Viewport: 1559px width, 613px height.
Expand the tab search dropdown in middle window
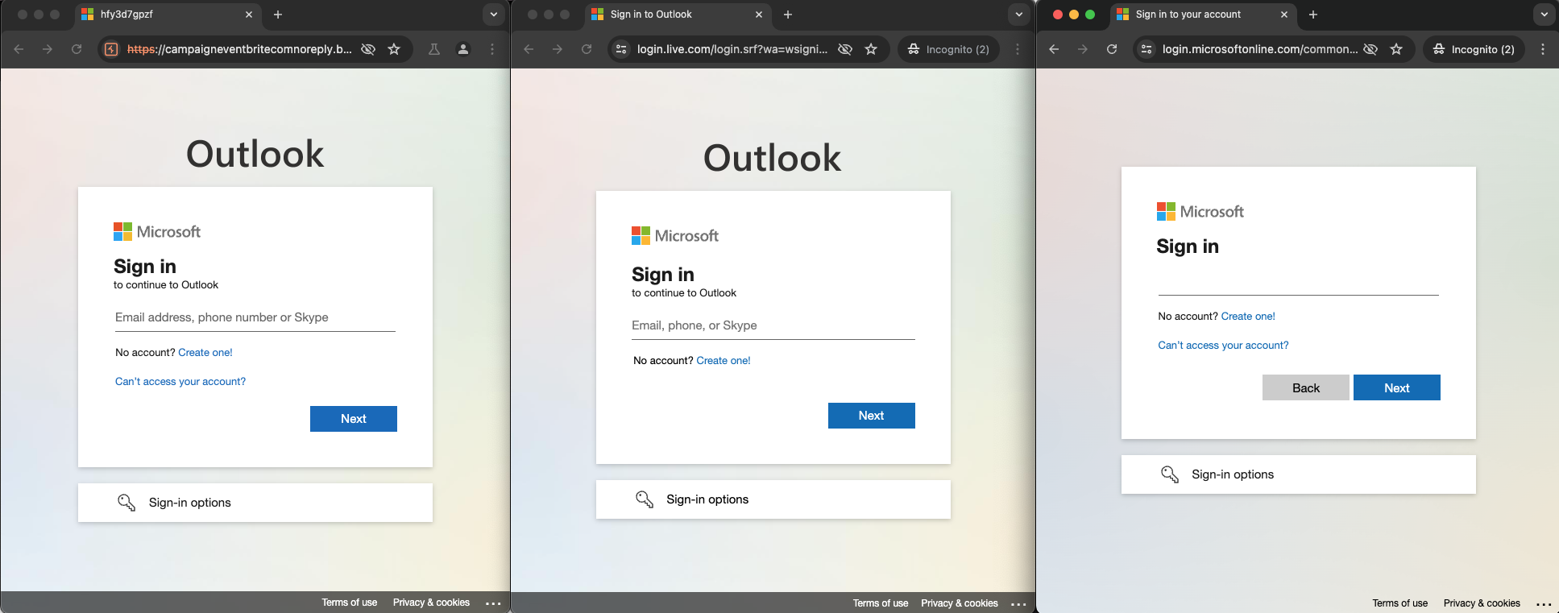[x=1019, y=14]
